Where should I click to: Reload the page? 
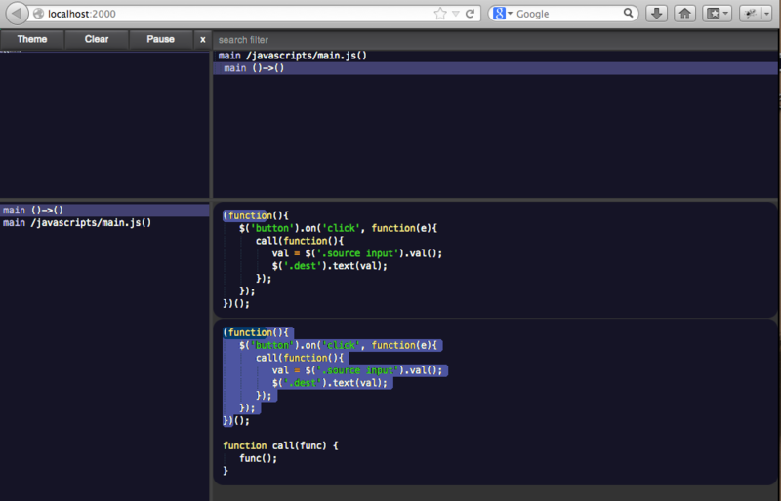coord(470,14)
